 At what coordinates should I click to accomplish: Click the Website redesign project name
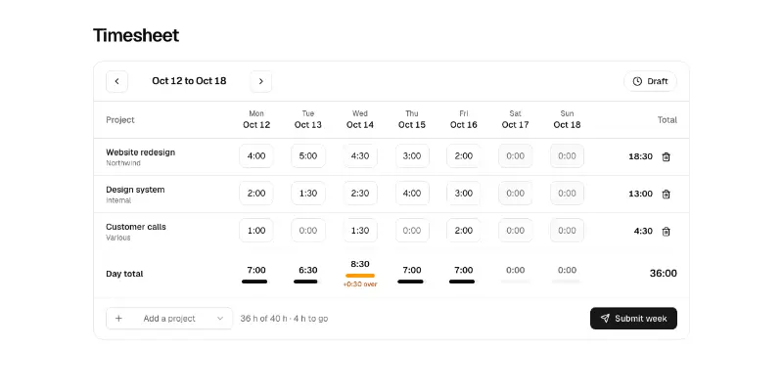140,152
